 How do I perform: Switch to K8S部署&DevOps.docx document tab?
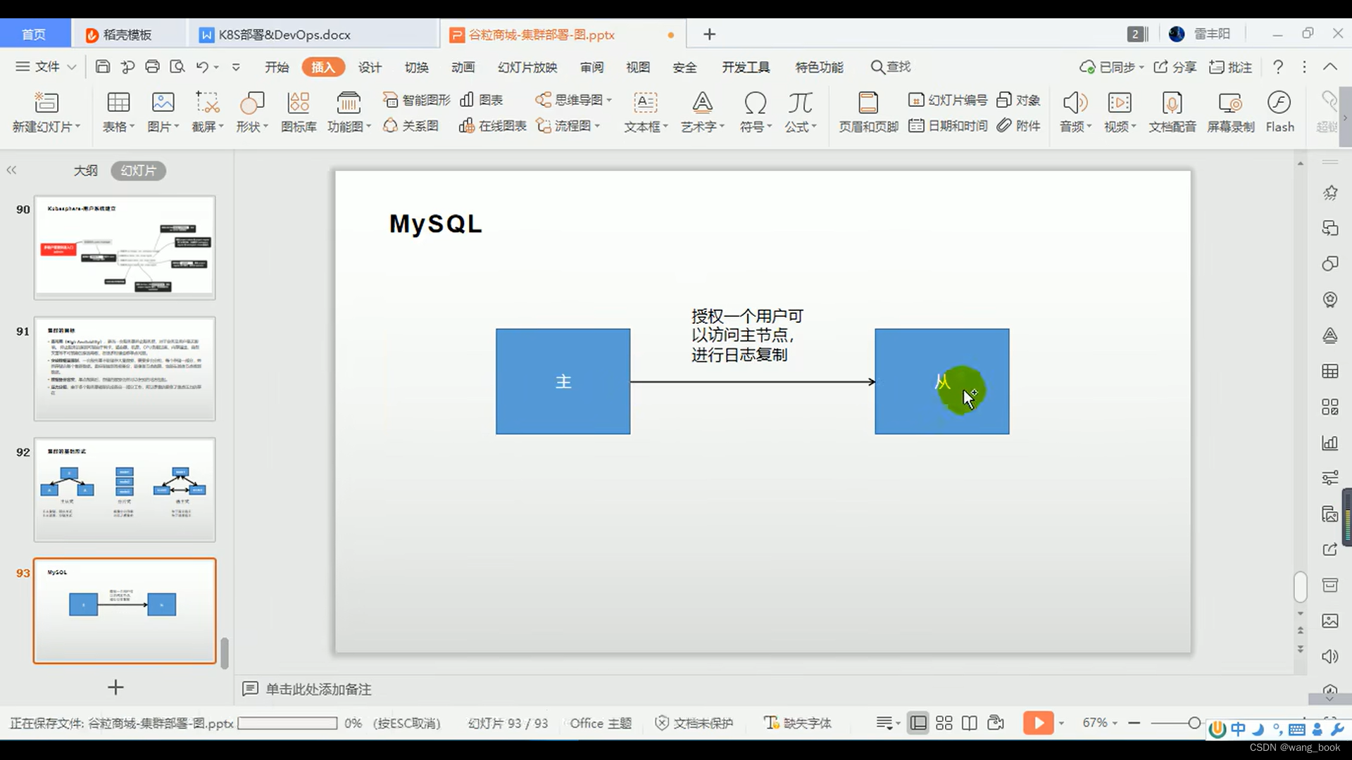point(313,34)
